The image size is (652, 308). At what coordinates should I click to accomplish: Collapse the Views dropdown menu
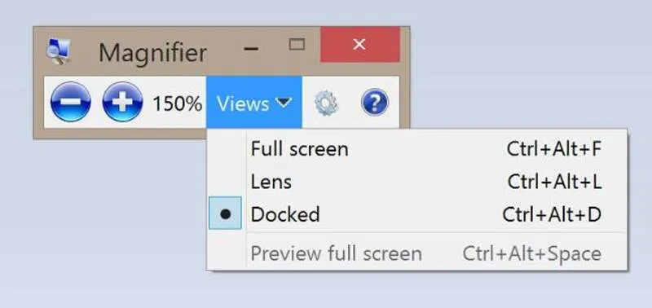pyautogui.click(x=254, y=102)
